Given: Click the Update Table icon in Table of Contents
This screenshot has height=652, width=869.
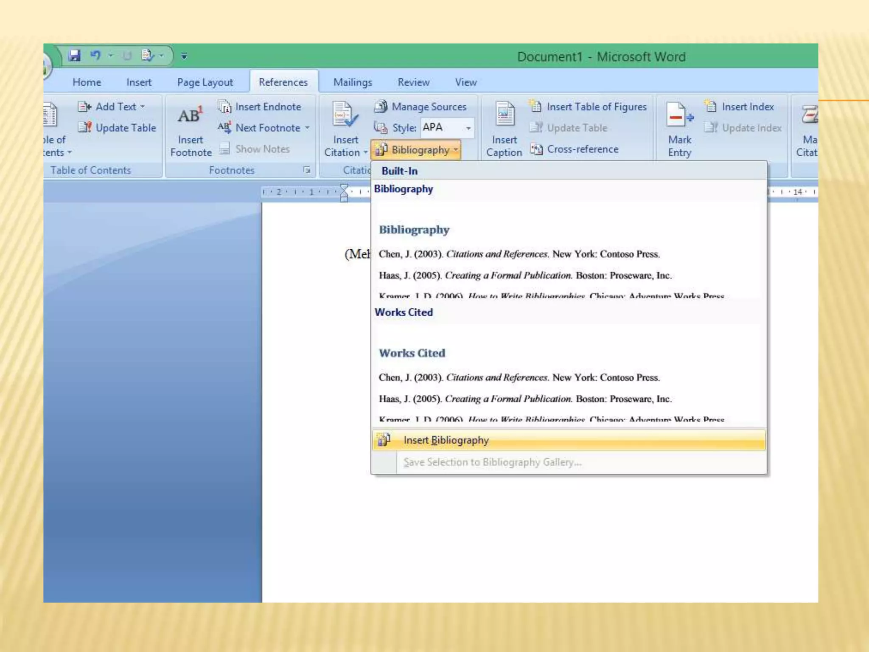Looking at the screenshot, I should pos(85,128).
